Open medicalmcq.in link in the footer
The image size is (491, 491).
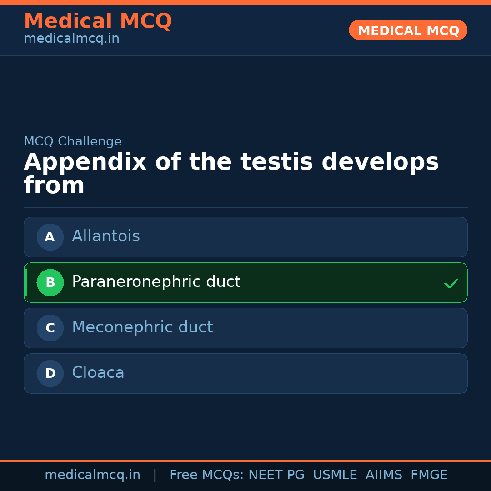click(92, 475)
